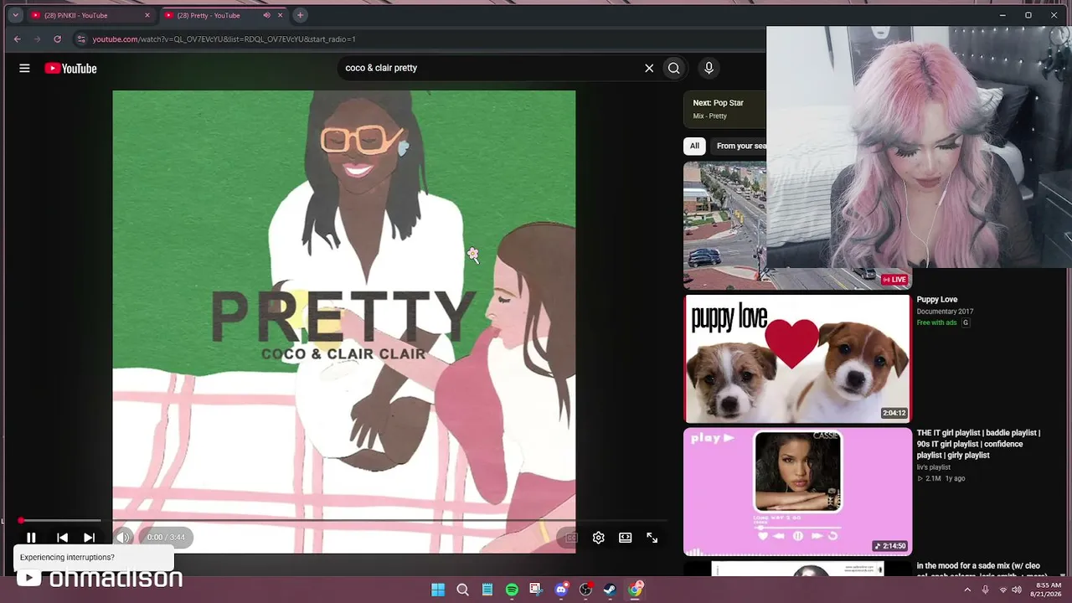Go to YouTube home via logo
1072x603 pixels.
(x=70, y=69)
